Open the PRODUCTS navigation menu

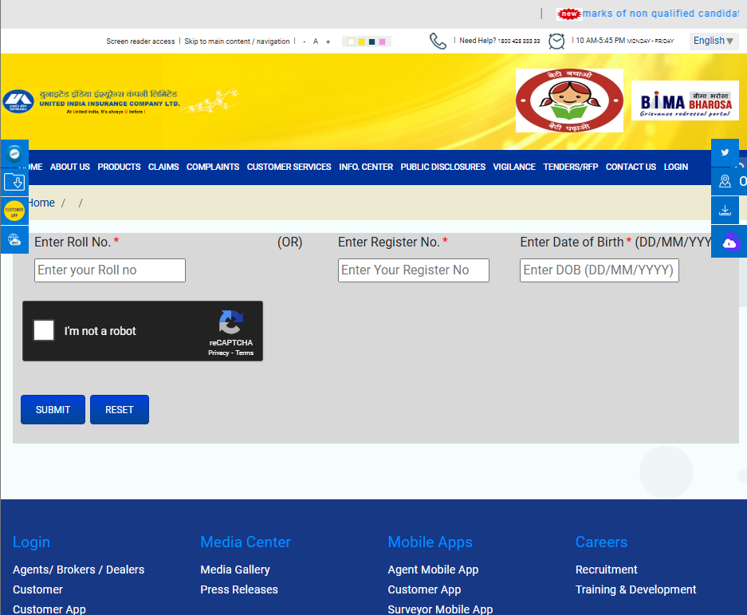(119, 167)
